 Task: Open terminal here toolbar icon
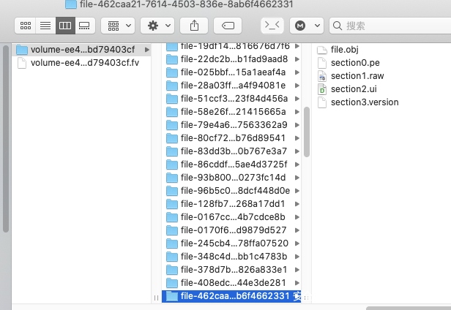click(x=271, y=26)
